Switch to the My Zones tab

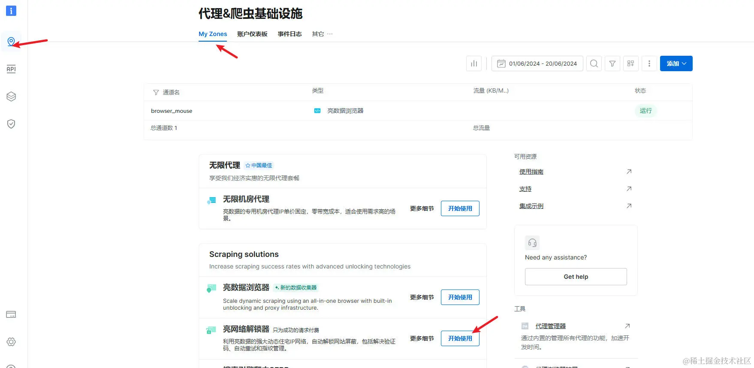(x=213, y=34)
